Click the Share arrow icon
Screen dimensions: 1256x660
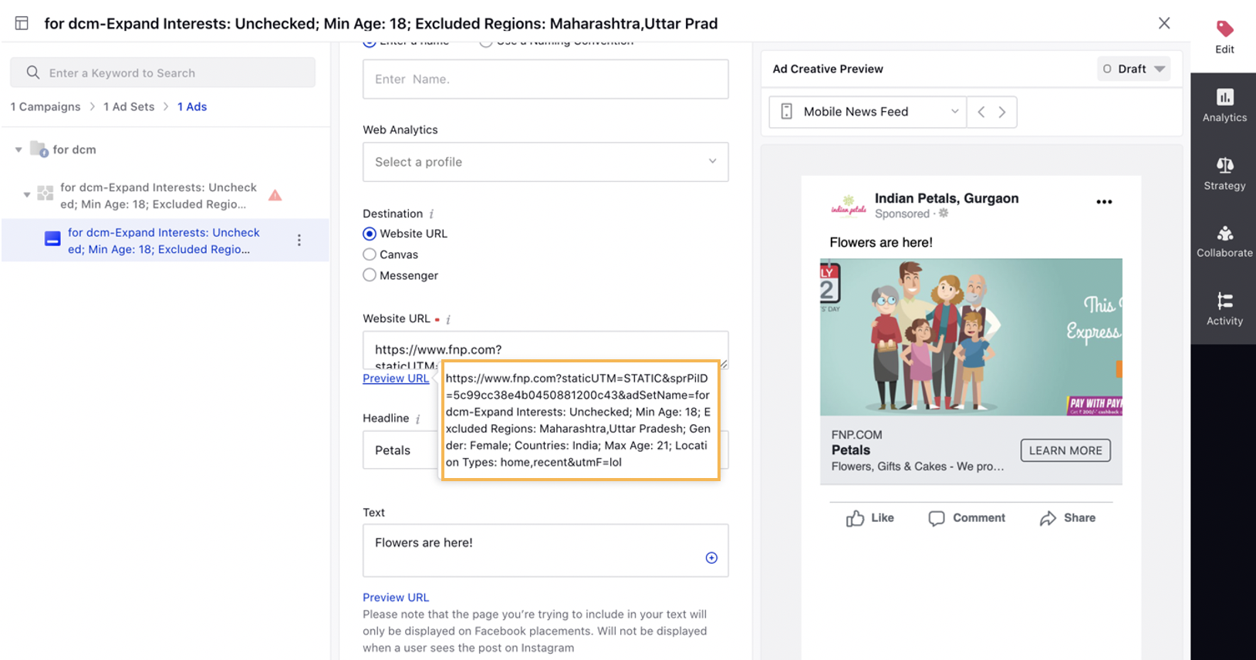click(1048, 518)
